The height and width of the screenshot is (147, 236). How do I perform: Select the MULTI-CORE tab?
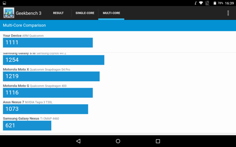111,13
